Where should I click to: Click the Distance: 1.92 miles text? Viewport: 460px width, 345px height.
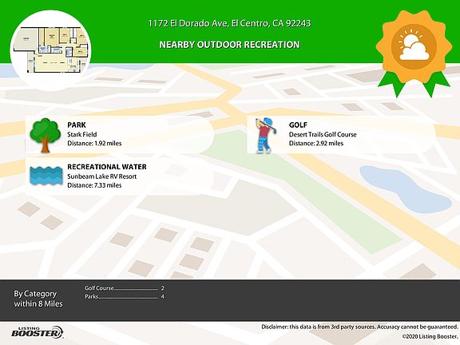[x=94, y=143]
